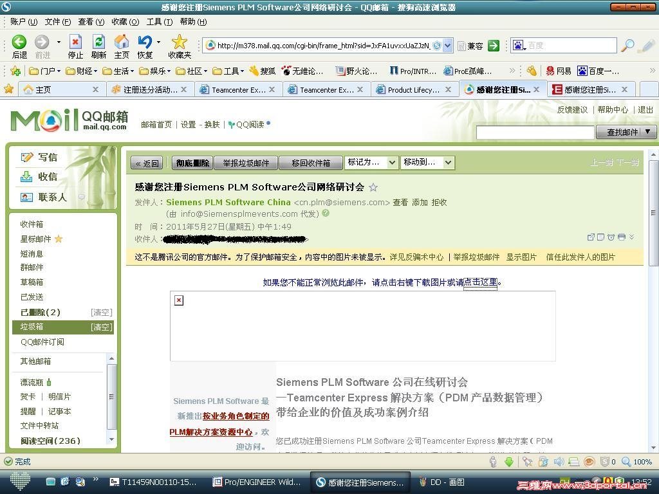Click the 显示图片 link
This screenshot has height=494, width=659.
click(x=521, y=257)
